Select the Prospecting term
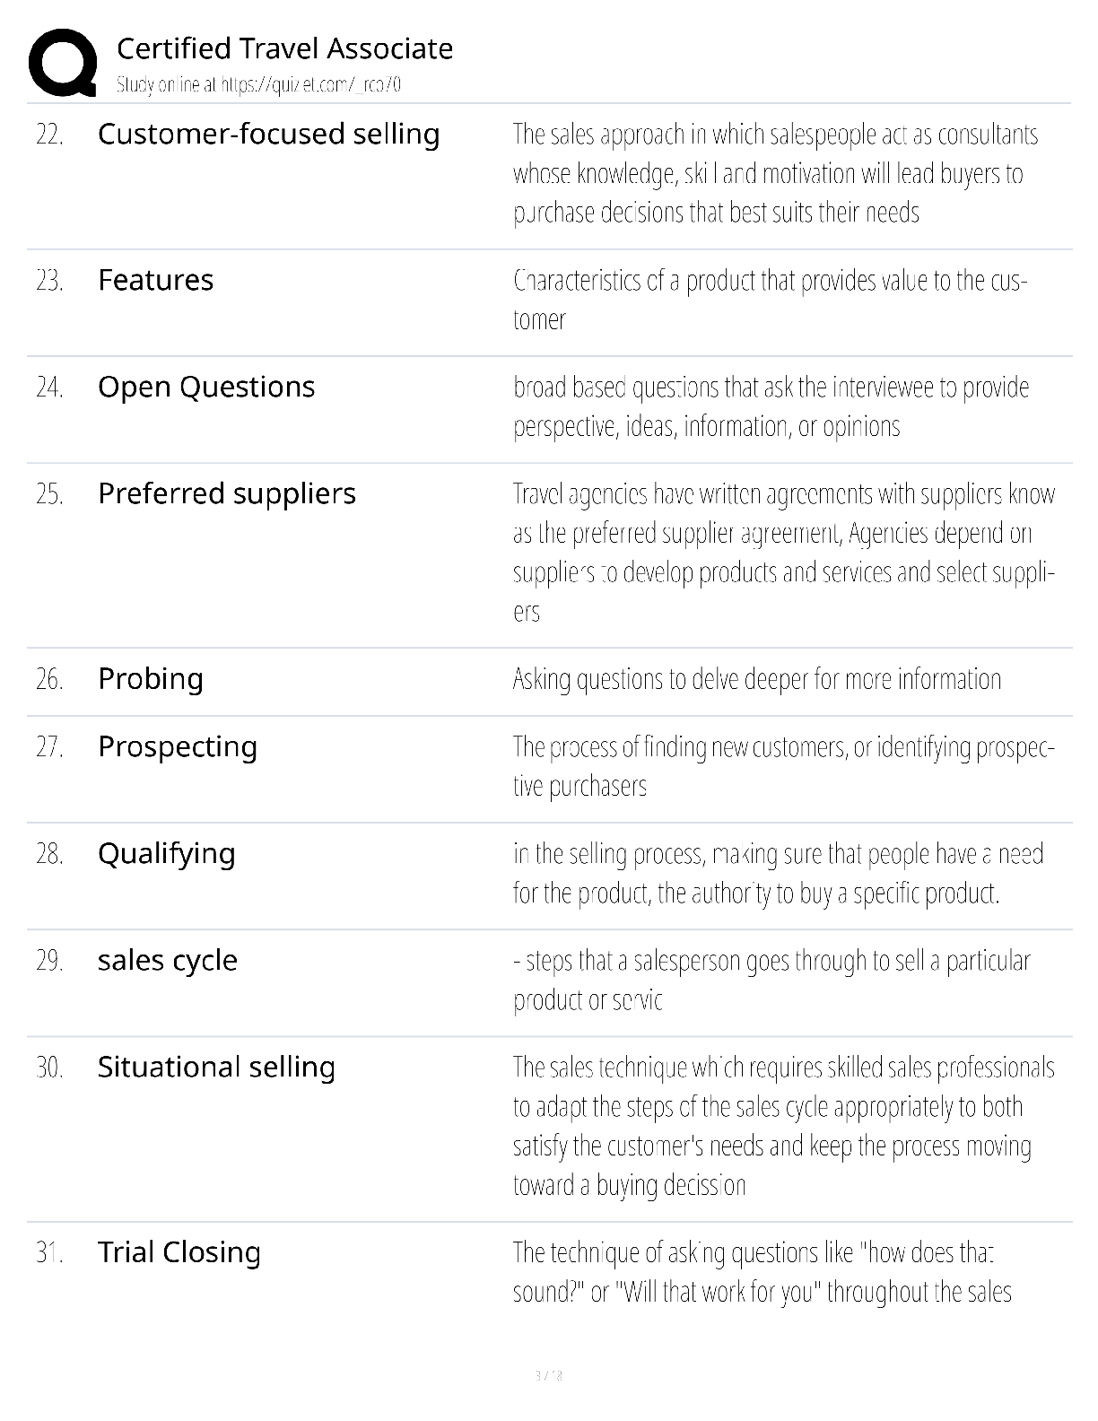The height and width of the screenshot is (1421, 1098). [x=177, y=746]
